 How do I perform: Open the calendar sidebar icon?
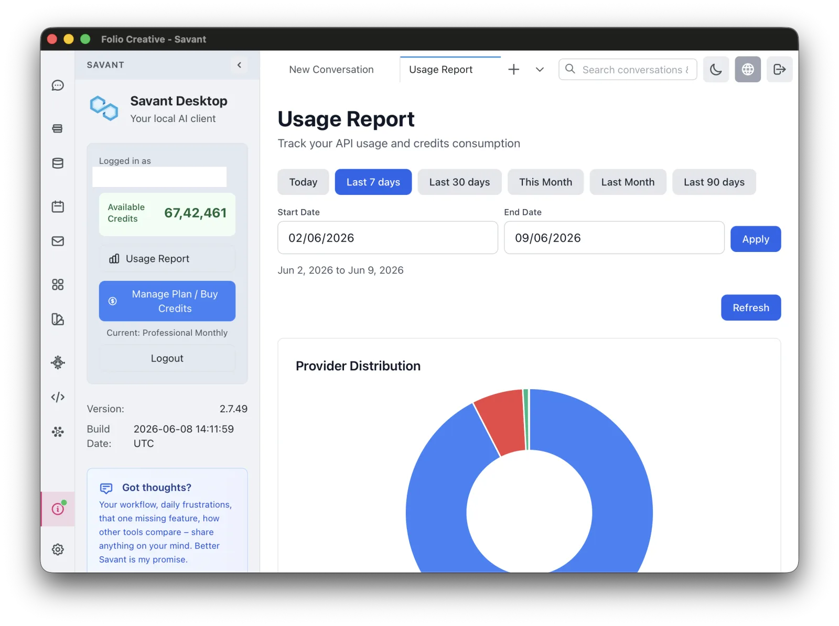click(58, 206)
